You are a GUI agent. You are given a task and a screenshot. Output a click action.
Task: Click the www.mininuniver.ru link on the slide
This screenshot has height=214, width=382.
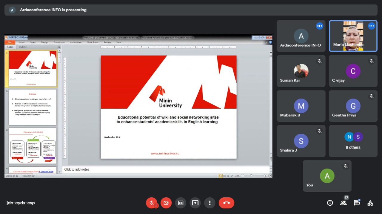tap(165, 153)
